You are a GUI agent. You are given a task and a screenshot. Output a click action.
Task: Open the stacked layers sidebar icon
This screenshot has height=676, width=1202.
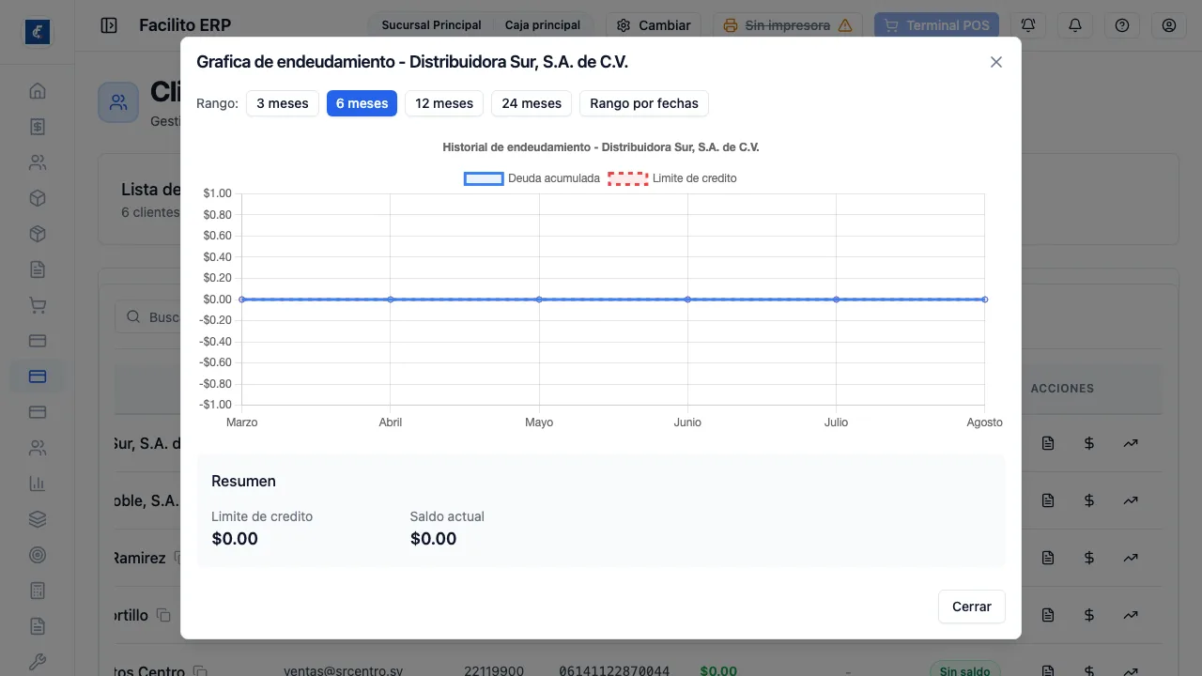click(38, 519)
